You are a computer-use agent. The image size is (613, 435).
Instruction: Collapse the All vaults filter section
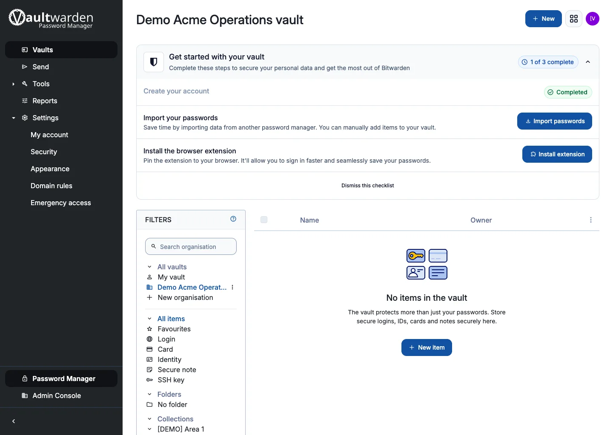click(149, 267)
